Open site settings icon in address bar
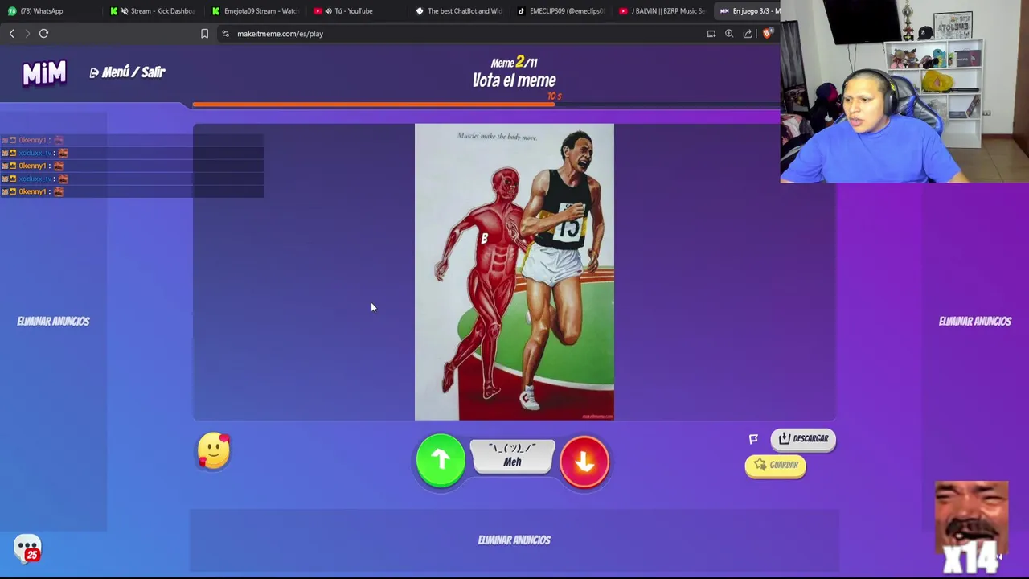The image size is (1029, 579). tap(225, 34)
